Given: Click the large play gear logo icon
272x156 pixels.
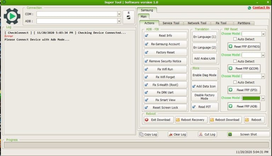Looking at the screenshot, I should pos(12,16).
